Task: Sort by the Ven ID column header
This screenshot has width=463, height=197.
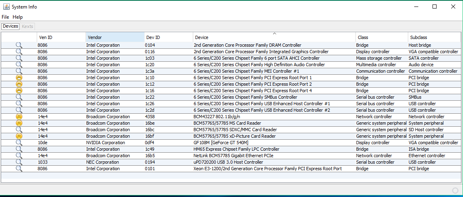Action: coord(61,37)
